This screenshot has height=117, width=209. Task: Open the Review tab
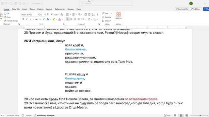coord(71,9)
